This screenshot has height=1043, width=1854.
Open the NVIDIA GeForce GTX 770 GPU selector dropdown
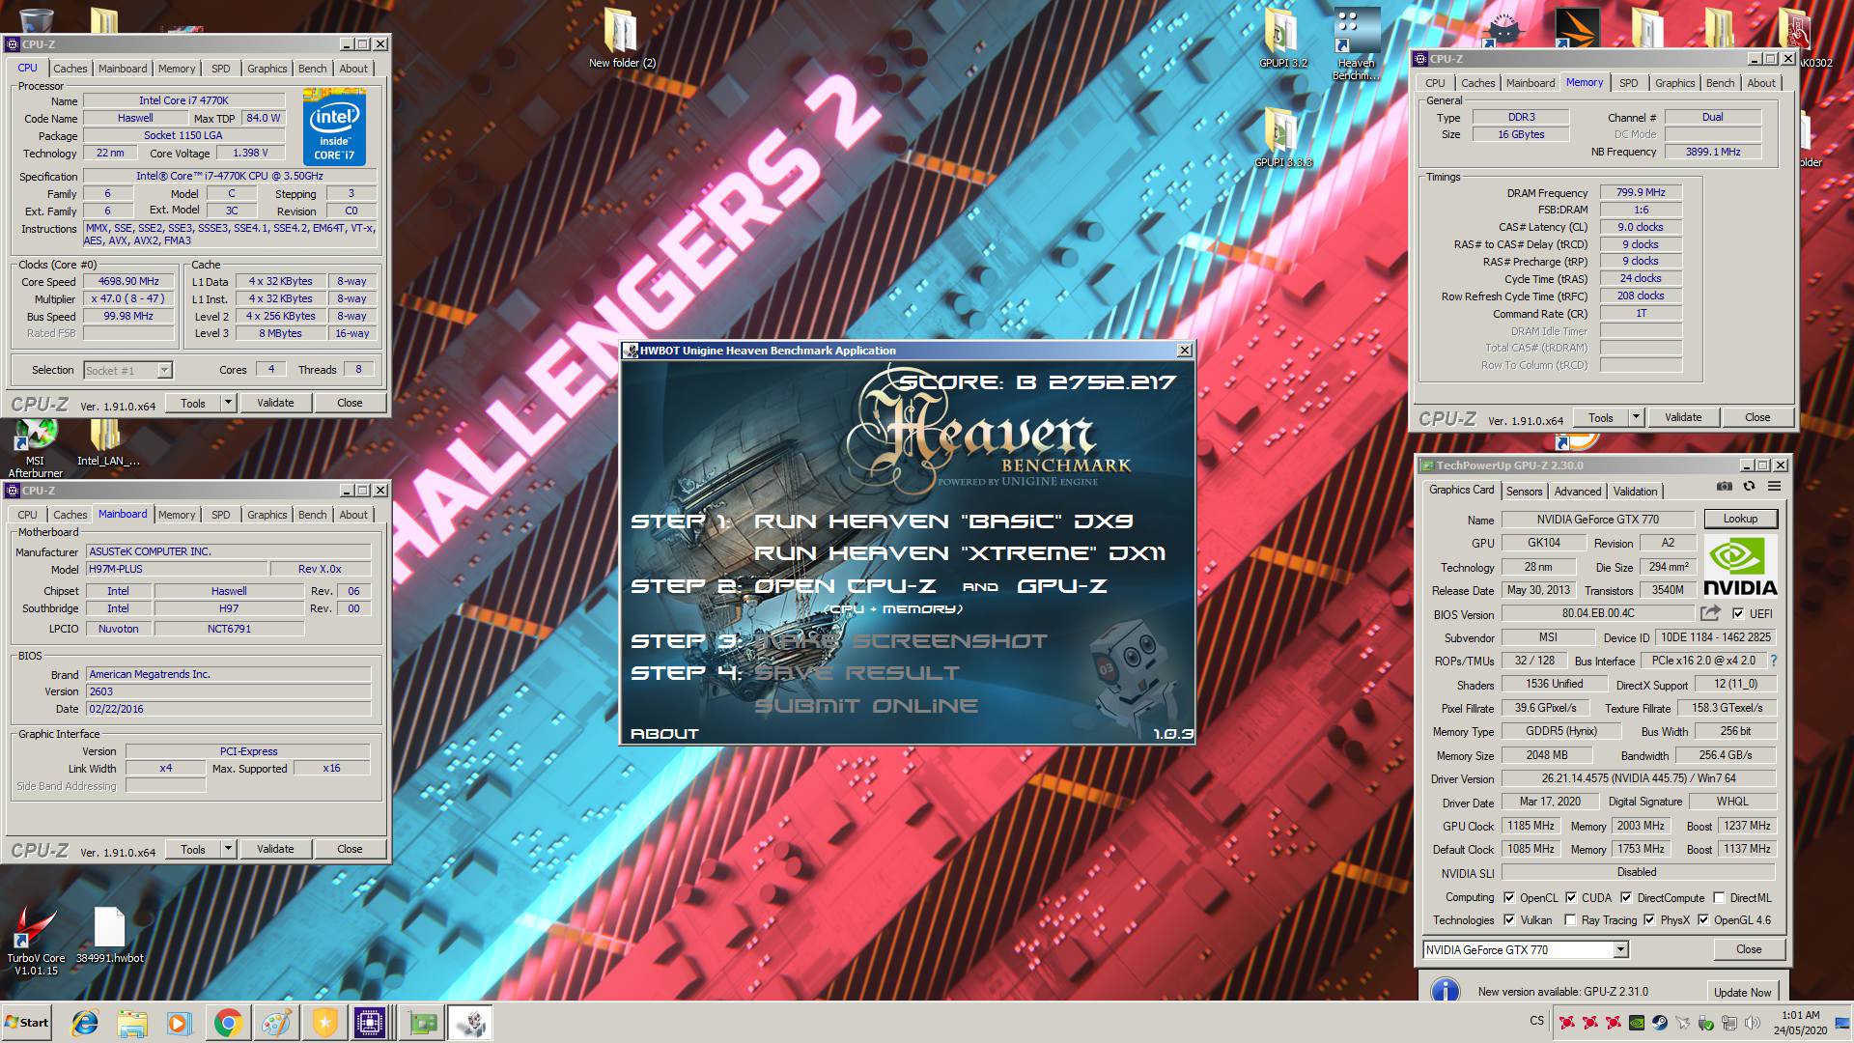(x=1620, y=949)
